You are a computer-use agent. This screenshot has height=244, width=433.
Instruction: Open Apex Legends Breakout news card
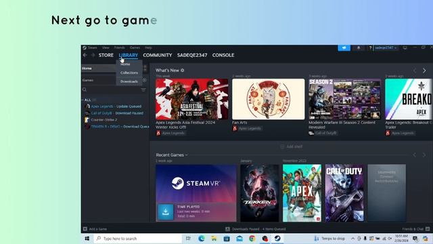[409, 99]
